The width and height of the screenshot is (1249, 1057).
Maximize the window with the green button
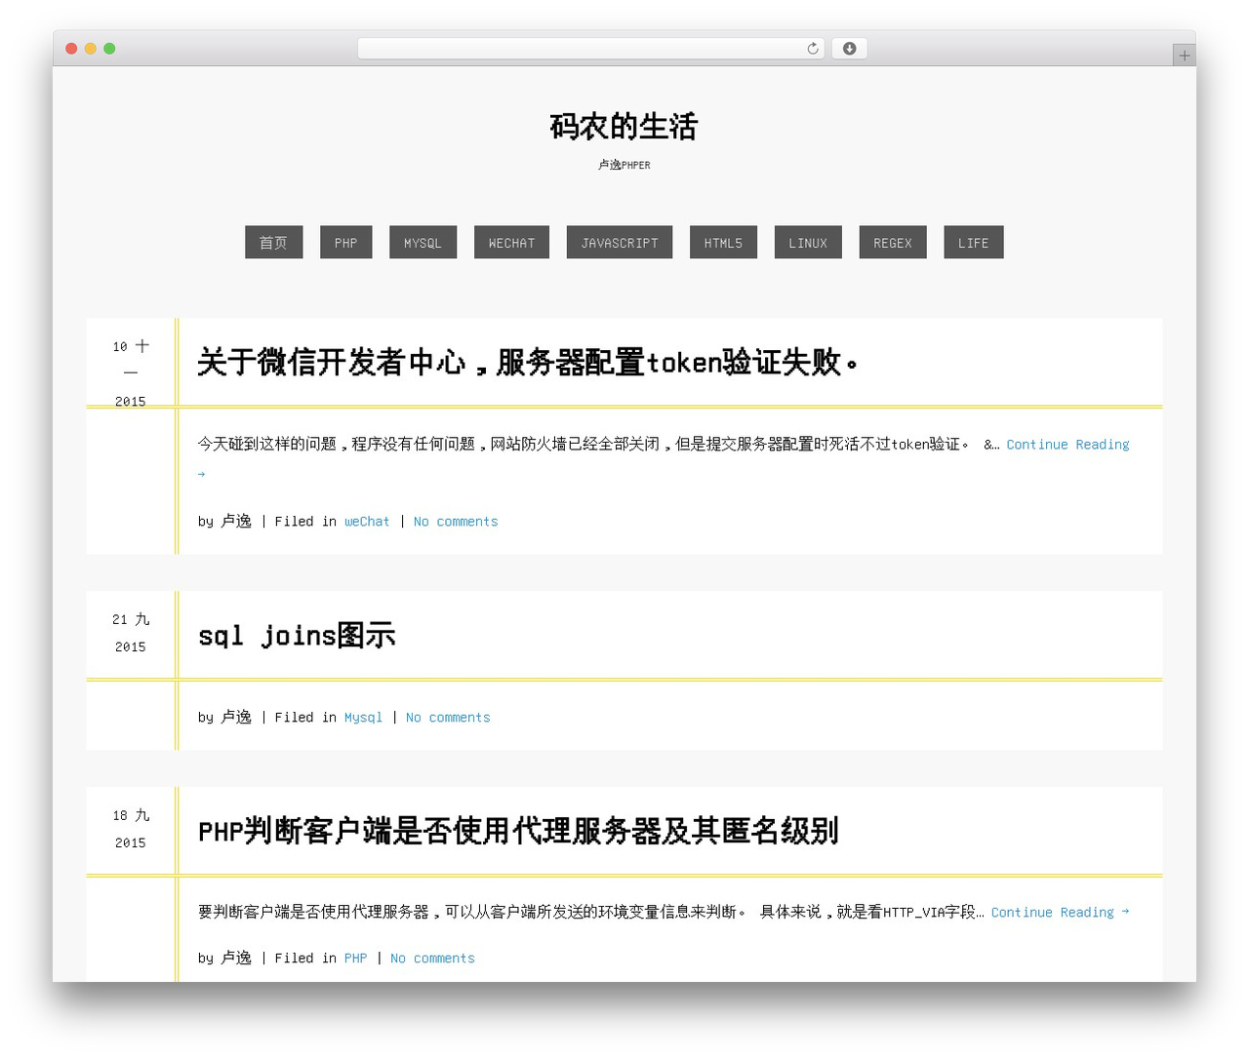(x=109, y=49)
